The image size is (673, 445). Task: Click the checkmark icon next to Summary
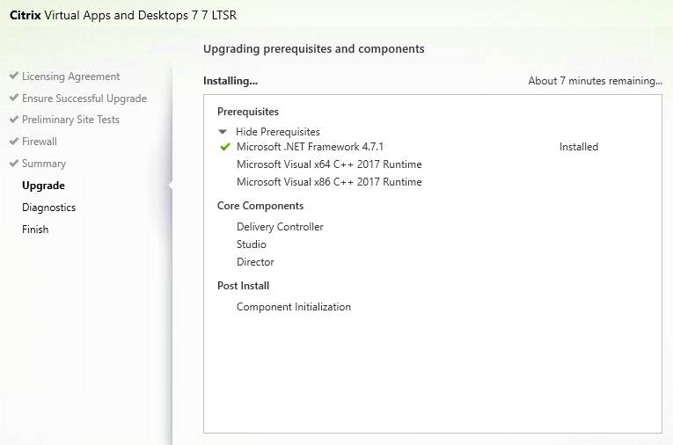[x=14, y=164]
